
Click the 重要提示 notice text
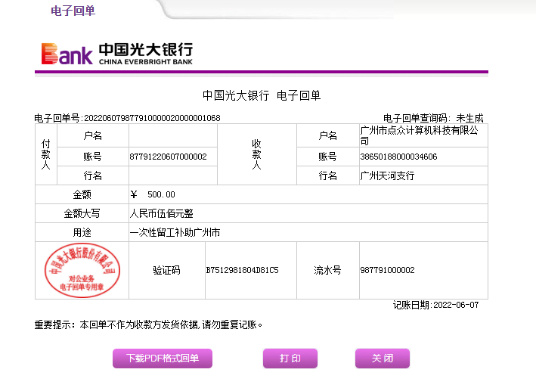point(149,324)
